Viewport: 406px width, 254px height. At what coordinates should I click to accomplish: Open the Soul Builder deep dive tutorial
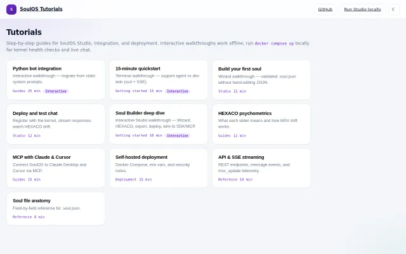pyautogui.click(x=159, y=124)
